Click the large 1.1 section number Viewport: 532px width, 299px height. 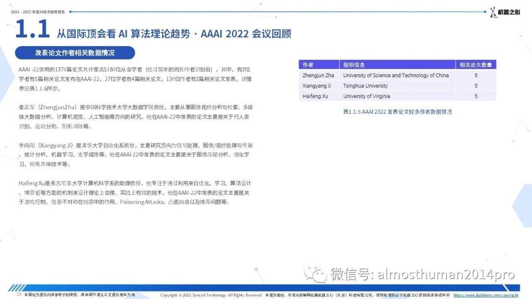pos(33,30)
